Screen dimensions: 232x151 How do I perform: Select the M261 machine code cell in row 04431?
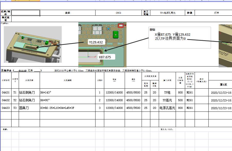click(x=189, y=92)
